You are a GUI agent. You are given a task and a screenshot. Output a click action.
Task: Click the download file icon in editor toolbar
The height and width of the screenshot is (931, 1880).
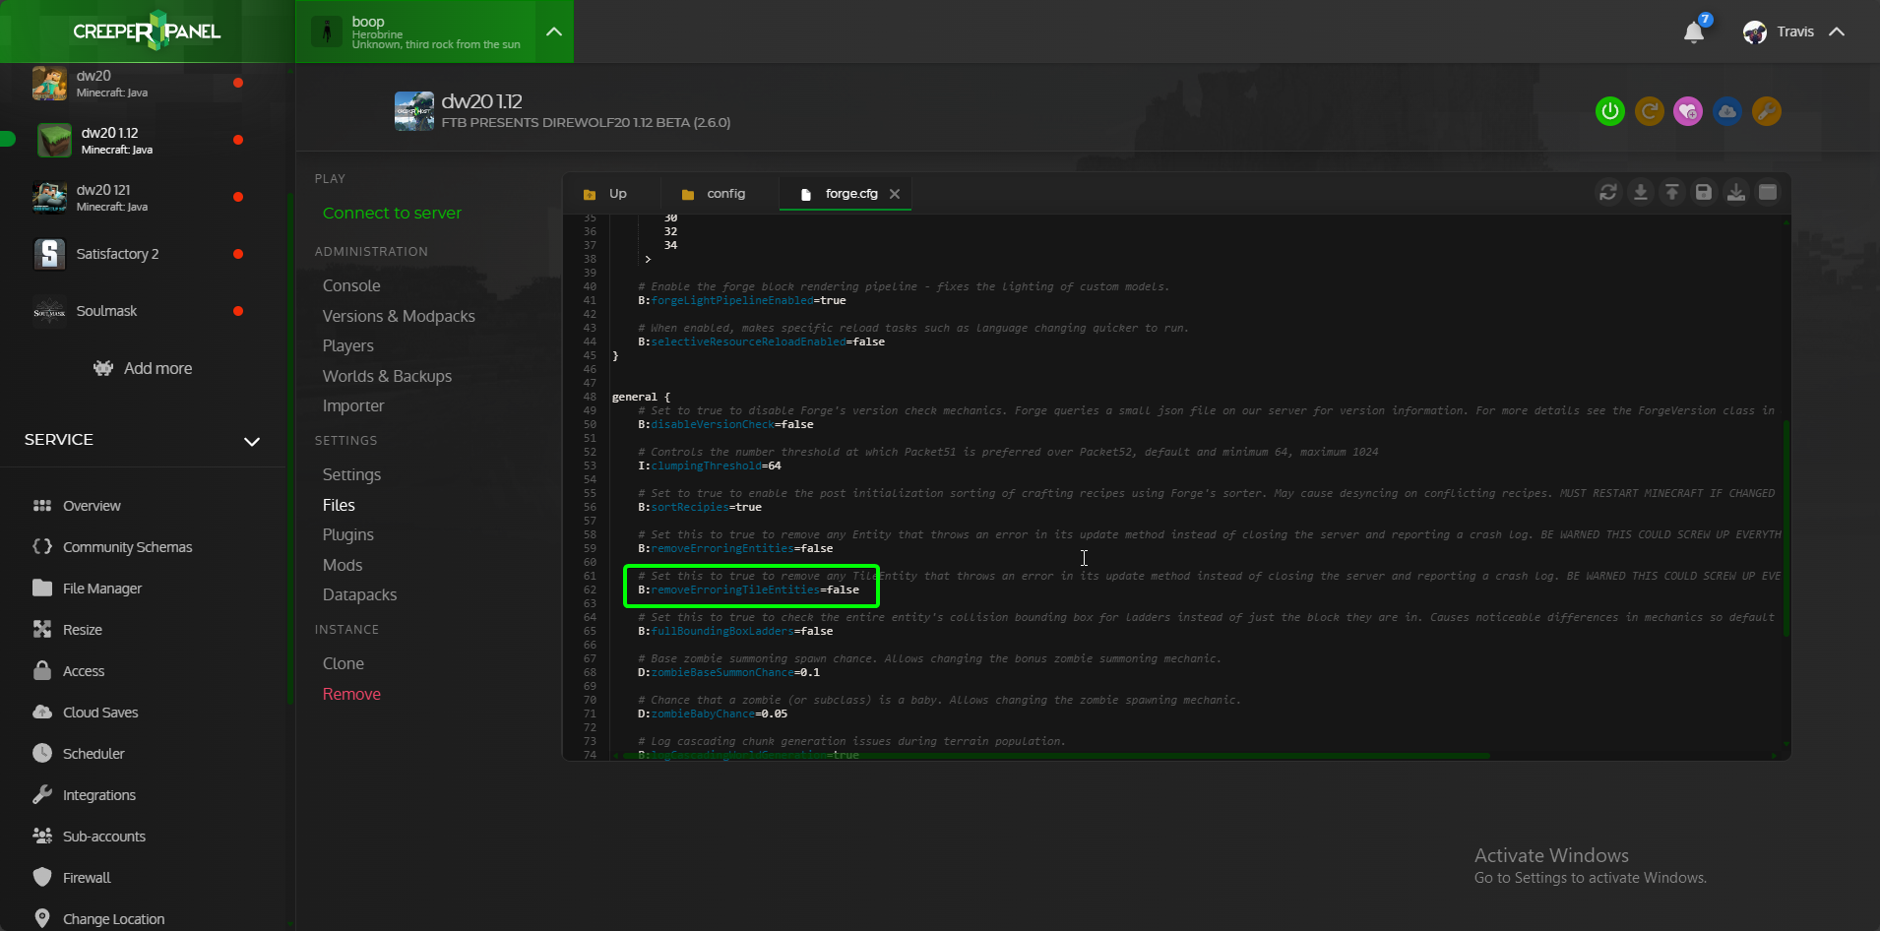click(1641, 193)
